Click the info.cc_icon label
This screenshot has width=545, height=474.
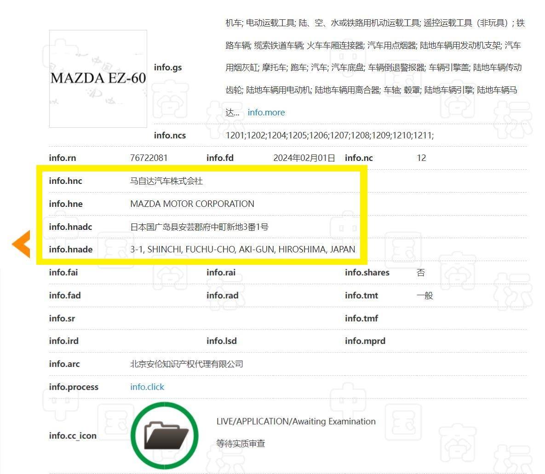(x=73, y=435)
